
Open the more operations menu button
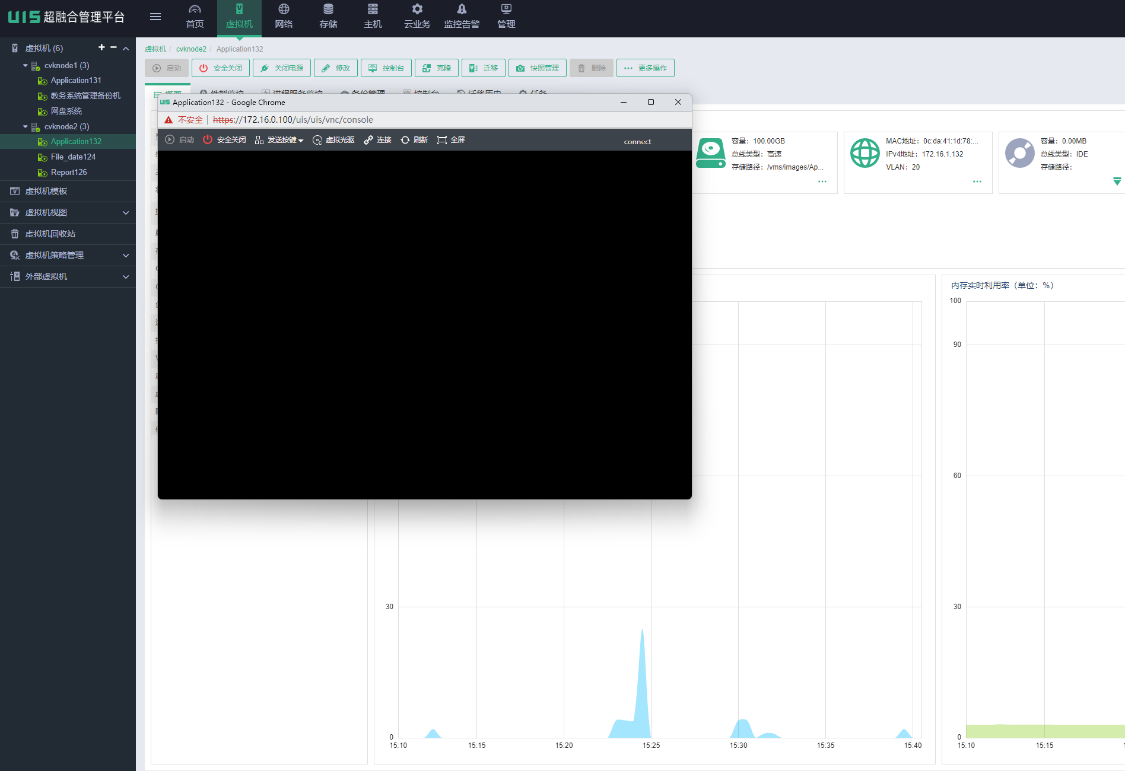pyautogui.click(x=646, y=68)
